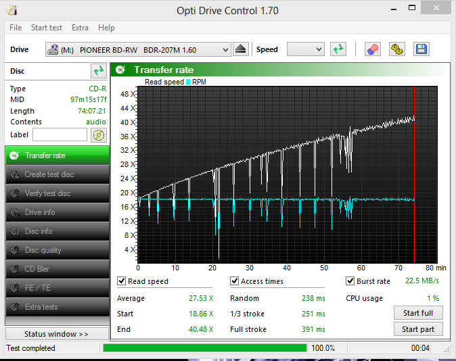Click the 100.0% progress text

tap(323, 348)
